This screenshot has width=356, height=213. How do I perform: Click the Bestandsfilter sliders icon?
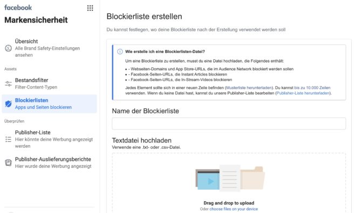[x=9, y=84]
